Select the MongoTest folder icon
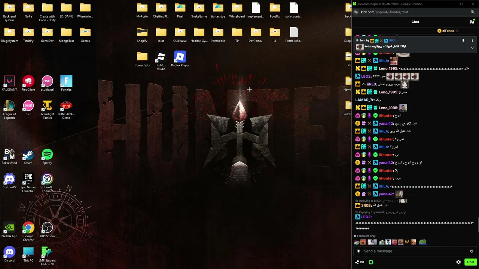 [66, 35]
